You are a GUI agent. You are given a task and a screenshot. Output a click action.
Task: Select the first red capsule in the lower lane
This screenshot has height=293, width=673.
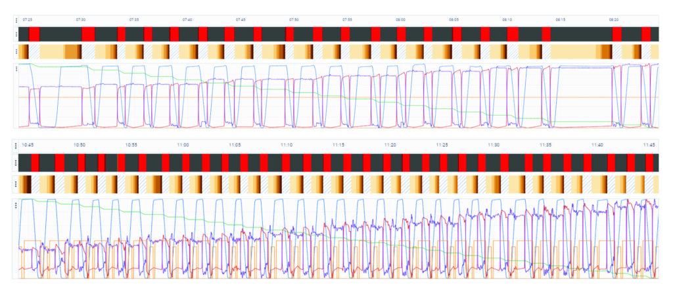pyautogui.click(x=35, y=163)
